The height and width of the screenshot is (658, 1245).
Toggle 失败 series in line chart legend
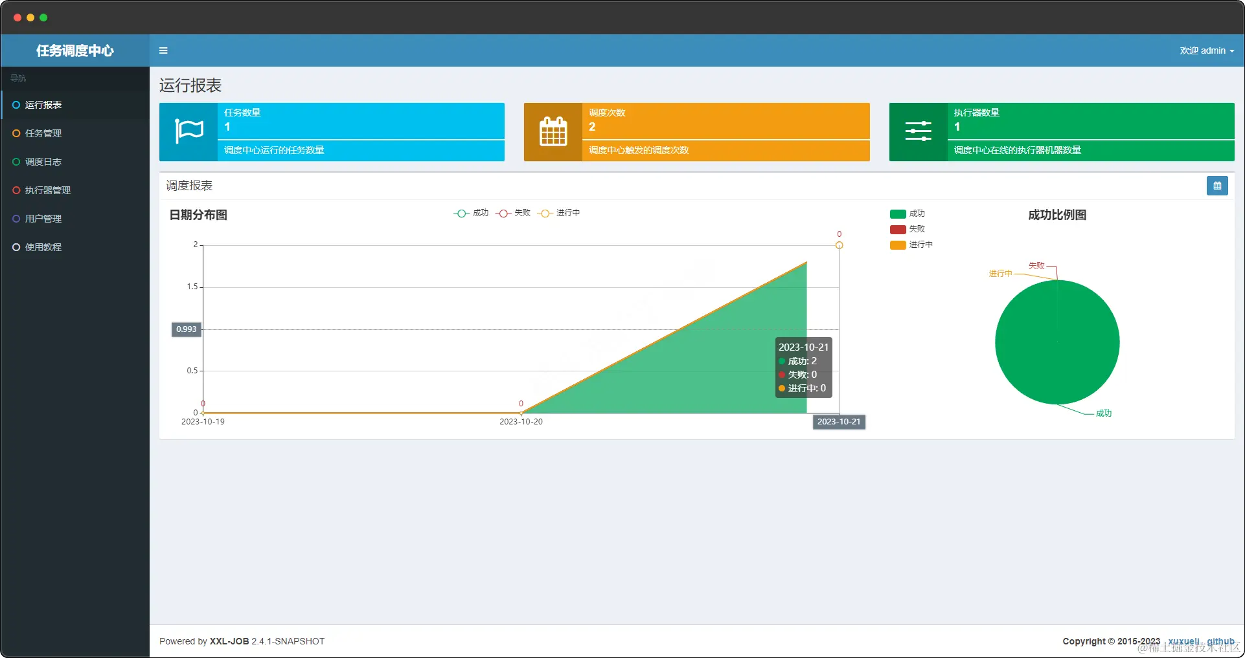click(513, 213)
